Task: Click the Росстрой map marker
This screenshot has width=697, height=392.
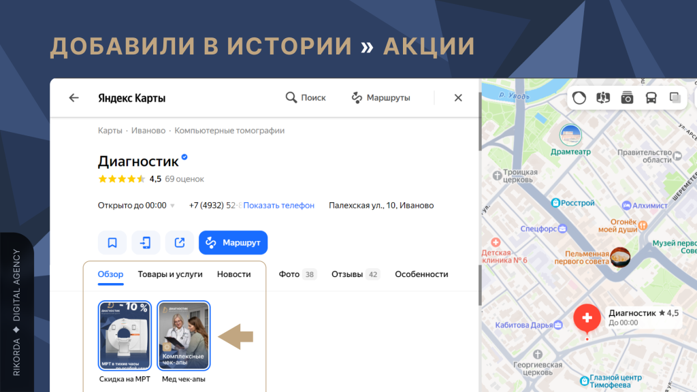Action: tap(555, 203)
